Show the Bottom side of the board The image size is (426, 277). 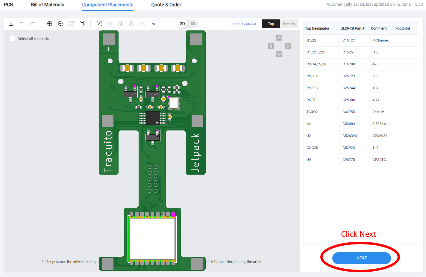coord(289,24)
